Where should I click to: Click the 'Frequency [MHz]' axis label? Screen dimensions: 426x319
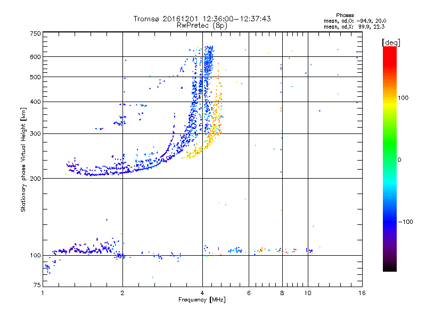[202, 300]
